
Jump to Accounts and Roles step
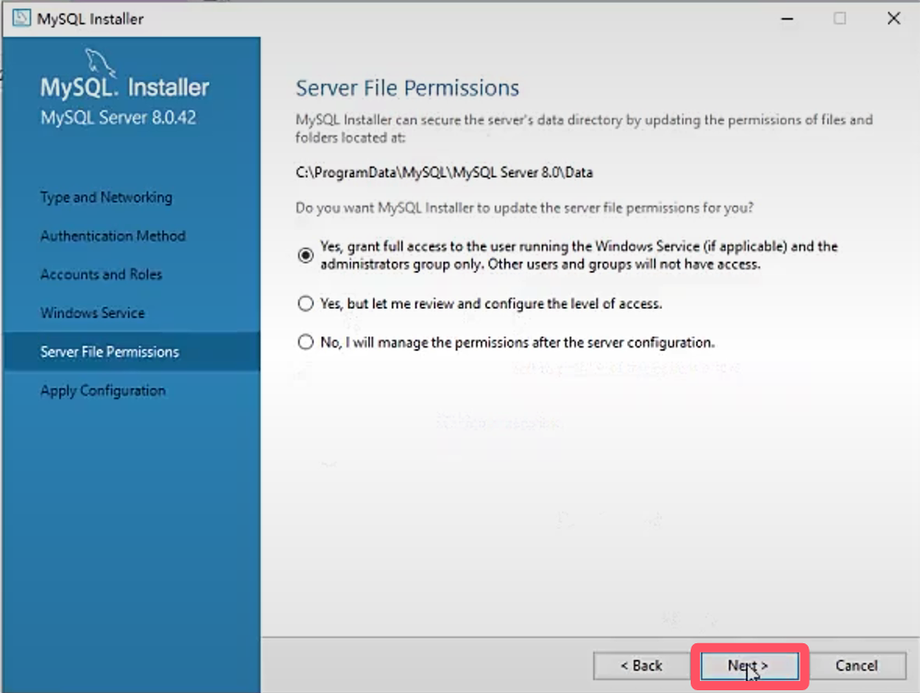click(x=101, y=275)
